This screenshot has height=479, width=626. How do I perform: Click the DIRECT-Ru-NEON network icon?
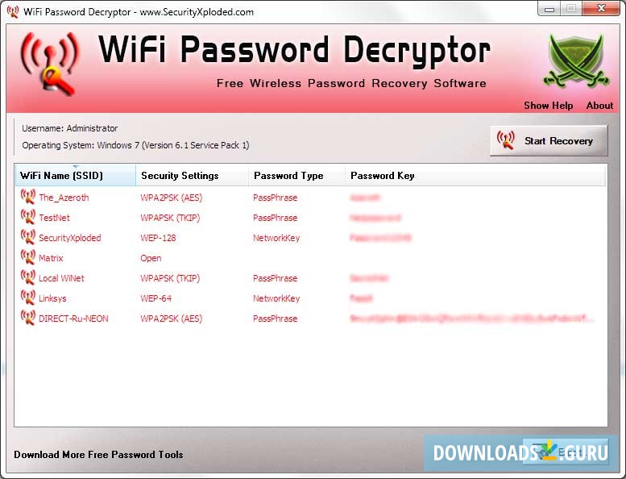pos(28,318)
